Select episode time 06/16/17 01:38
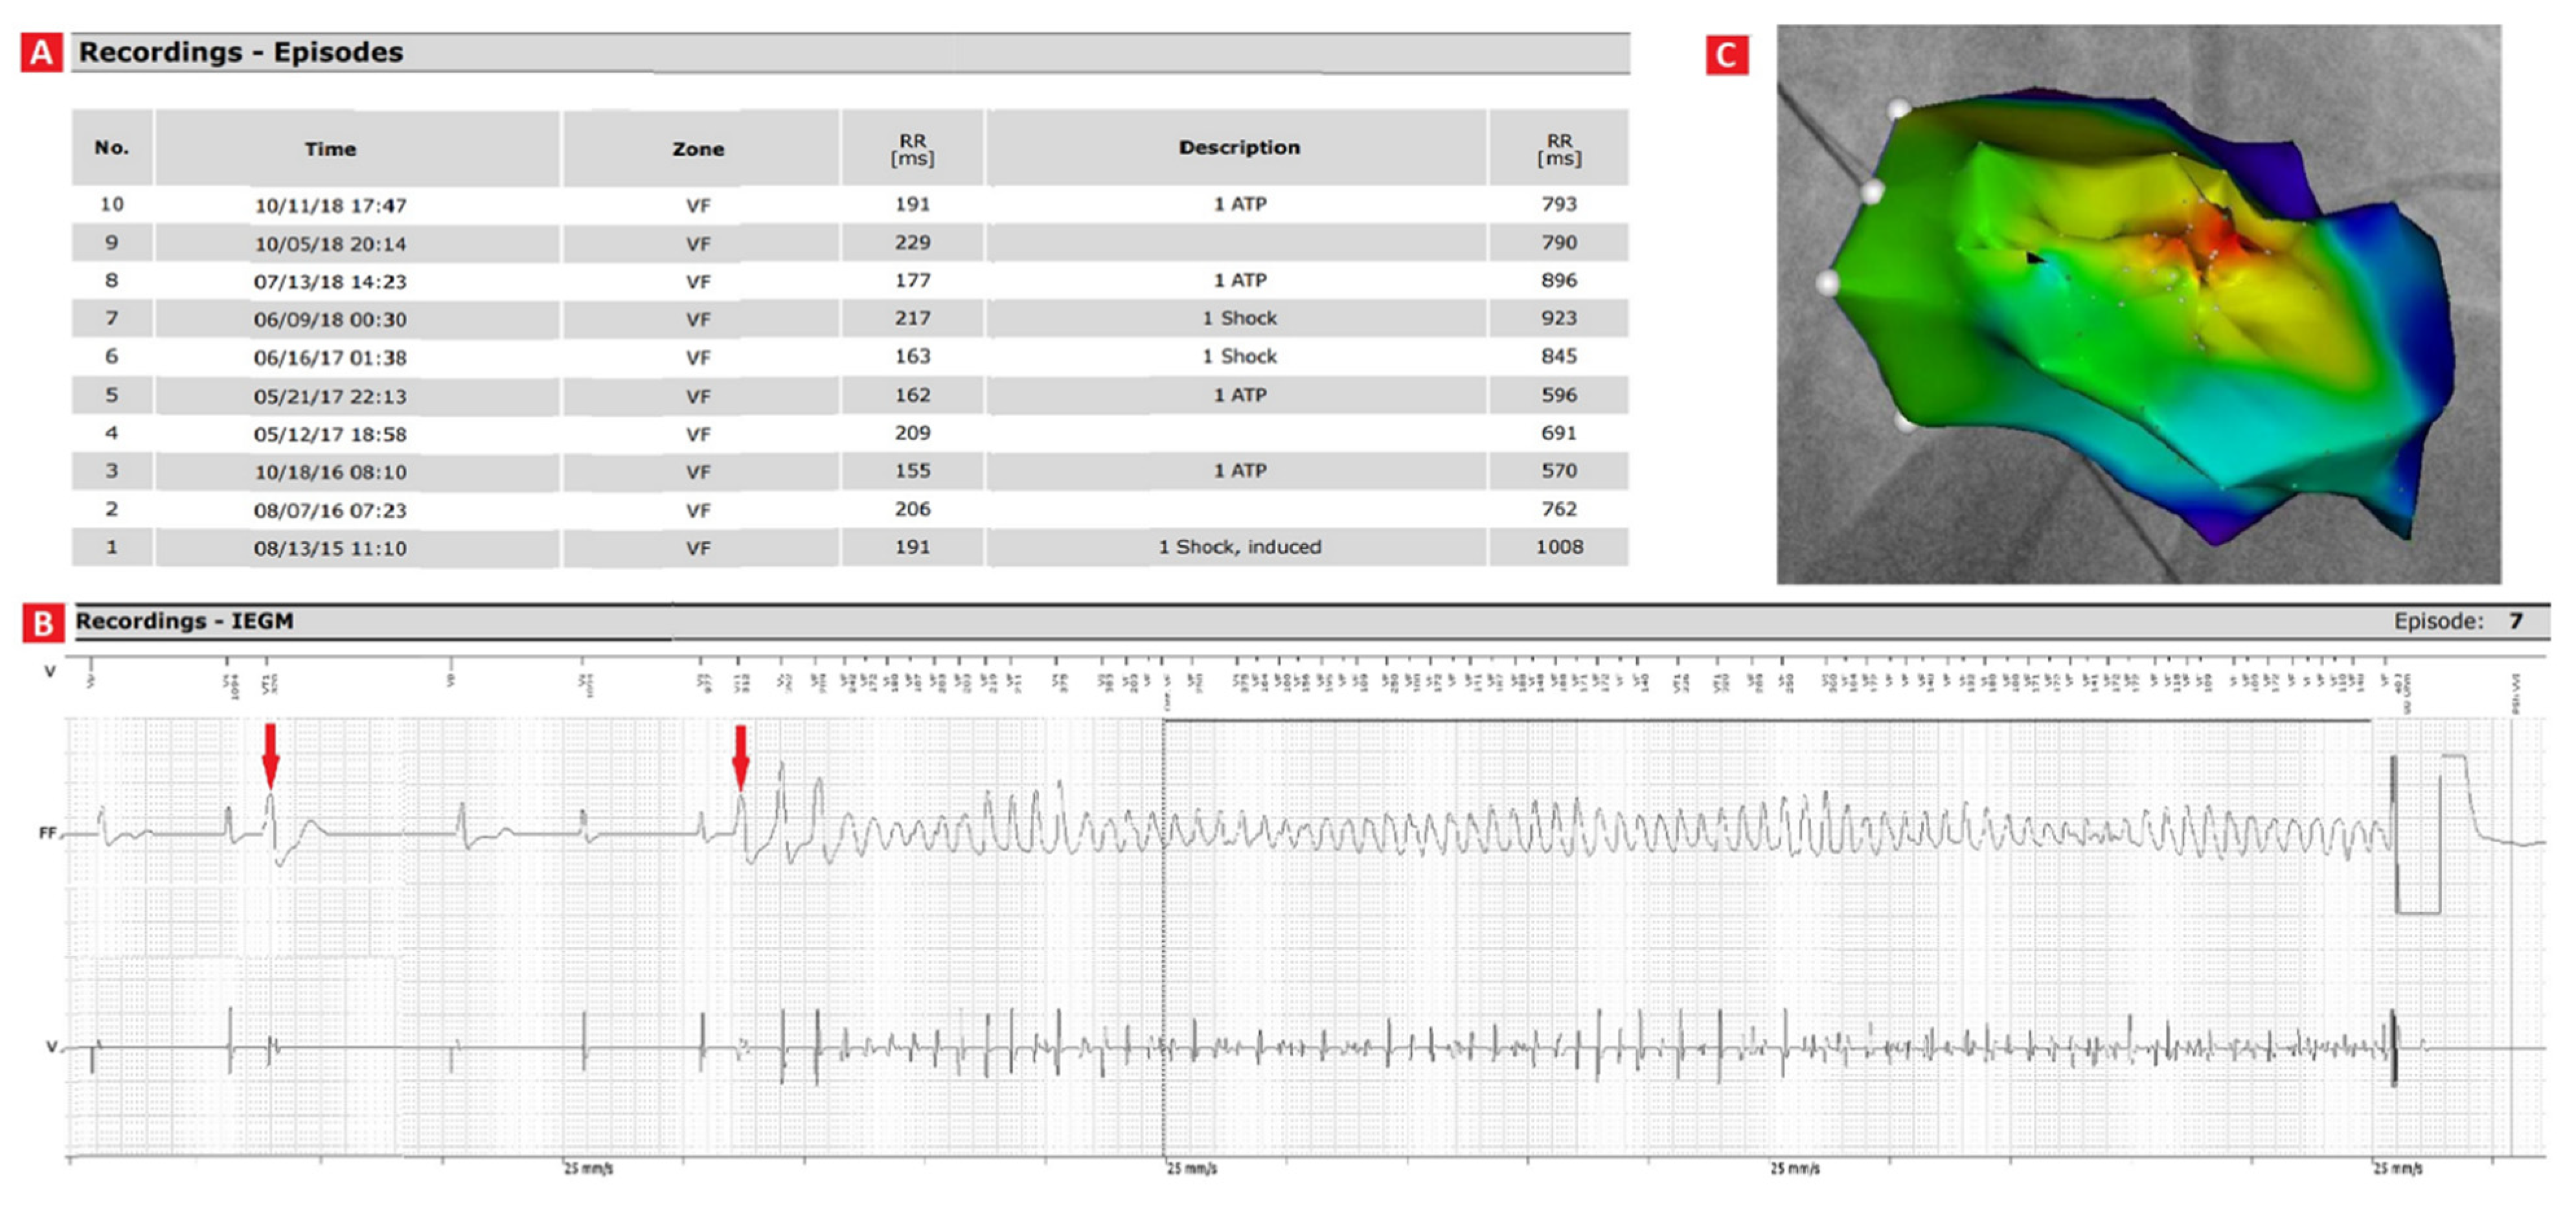The height and width of the screenshot is (1208, 2576). click(x=330, y=358)
